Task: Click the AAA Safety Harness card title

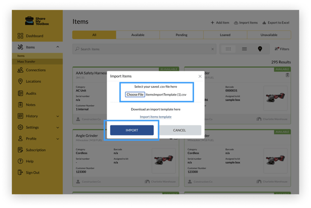Action: coord(91,73)
